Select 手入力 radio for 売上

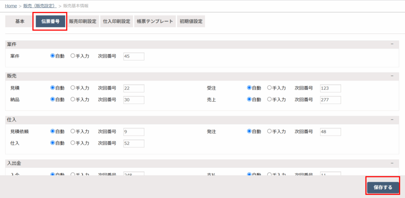(269, 100)
